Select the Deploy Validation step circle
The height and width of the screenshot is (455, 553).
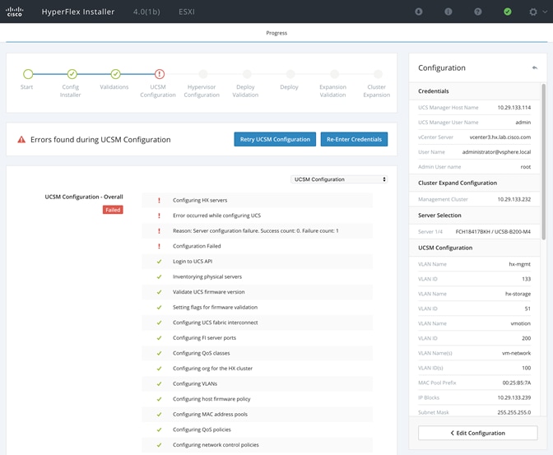[247, 74]
